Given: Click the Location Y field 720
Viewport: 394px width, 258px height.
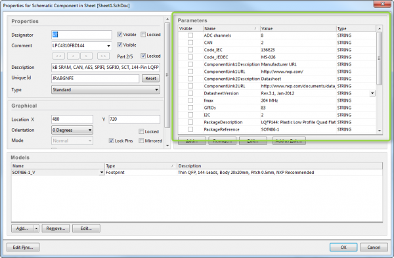Looking at the screenshot, I should tap(135, 119).
